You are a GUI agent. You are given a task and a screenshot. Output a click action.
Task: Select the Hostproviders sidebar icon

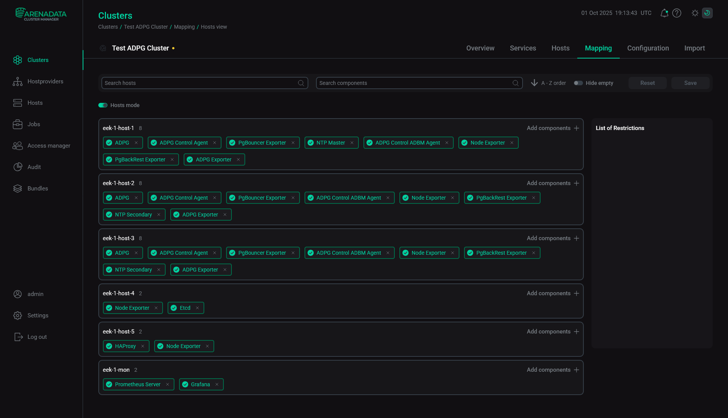[x=18, y=81]
